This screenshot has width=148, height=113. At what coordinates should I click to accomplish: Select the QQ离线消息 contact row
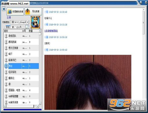(21, 102)
